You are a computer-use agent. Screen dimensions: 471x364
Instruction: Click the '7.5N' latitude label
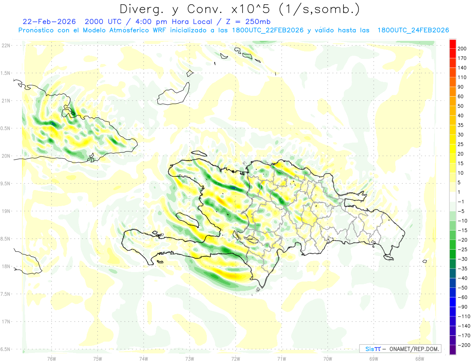(5, 294)
